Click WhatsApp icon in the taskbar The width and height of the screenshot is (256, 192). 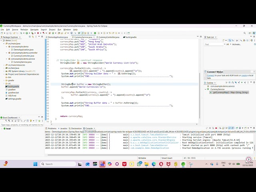coord(139,164)
